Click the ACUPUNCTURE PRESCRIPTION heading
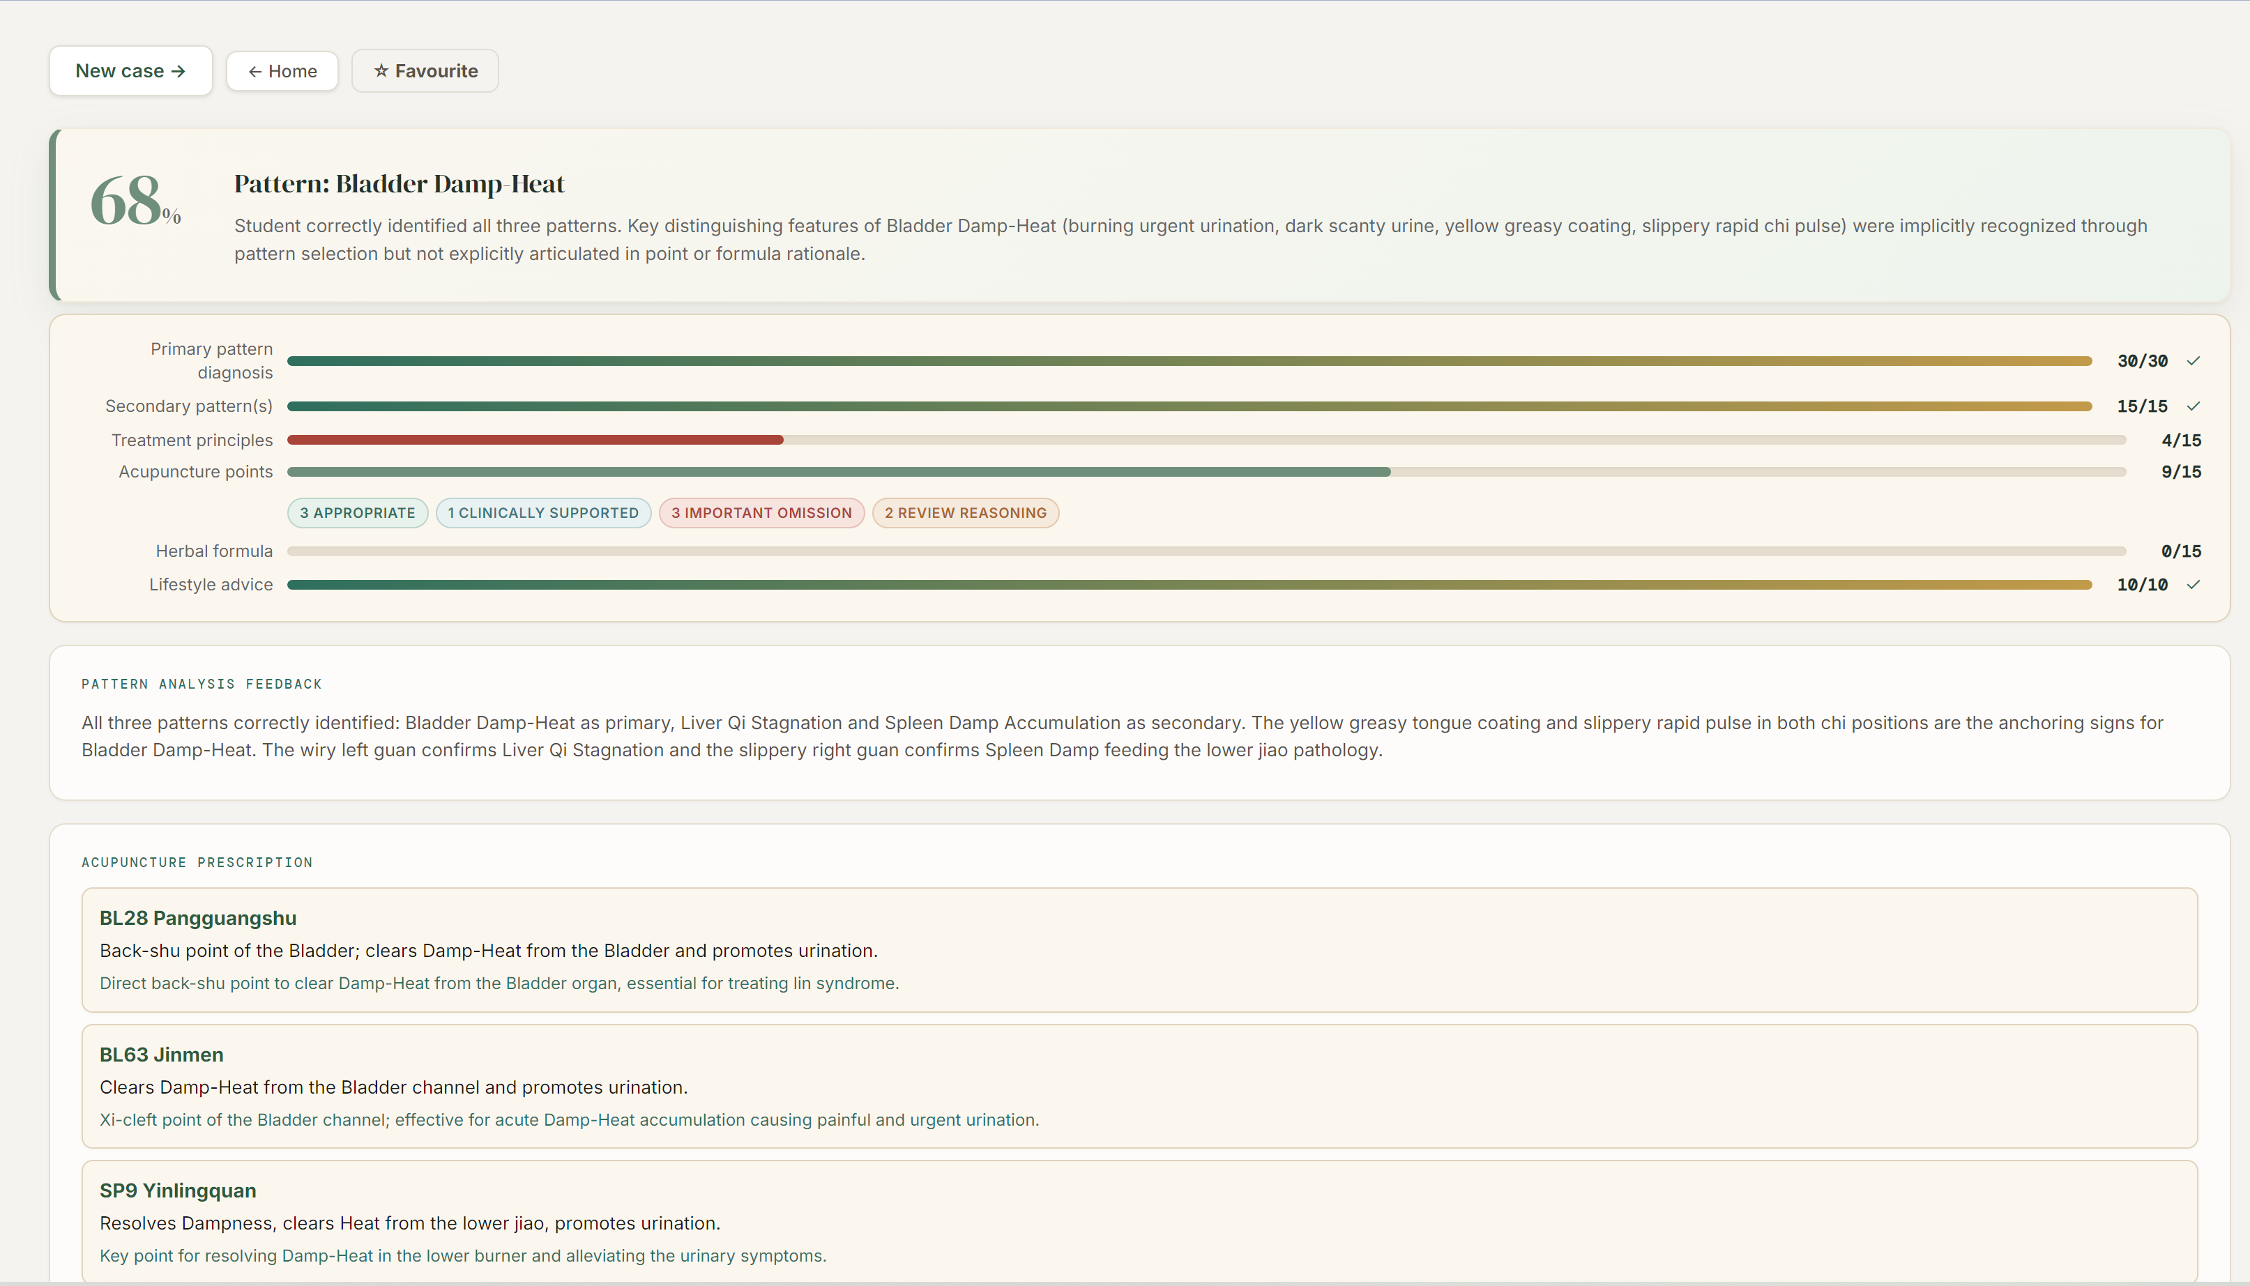2250x1286 pixels. click(197, 862)
